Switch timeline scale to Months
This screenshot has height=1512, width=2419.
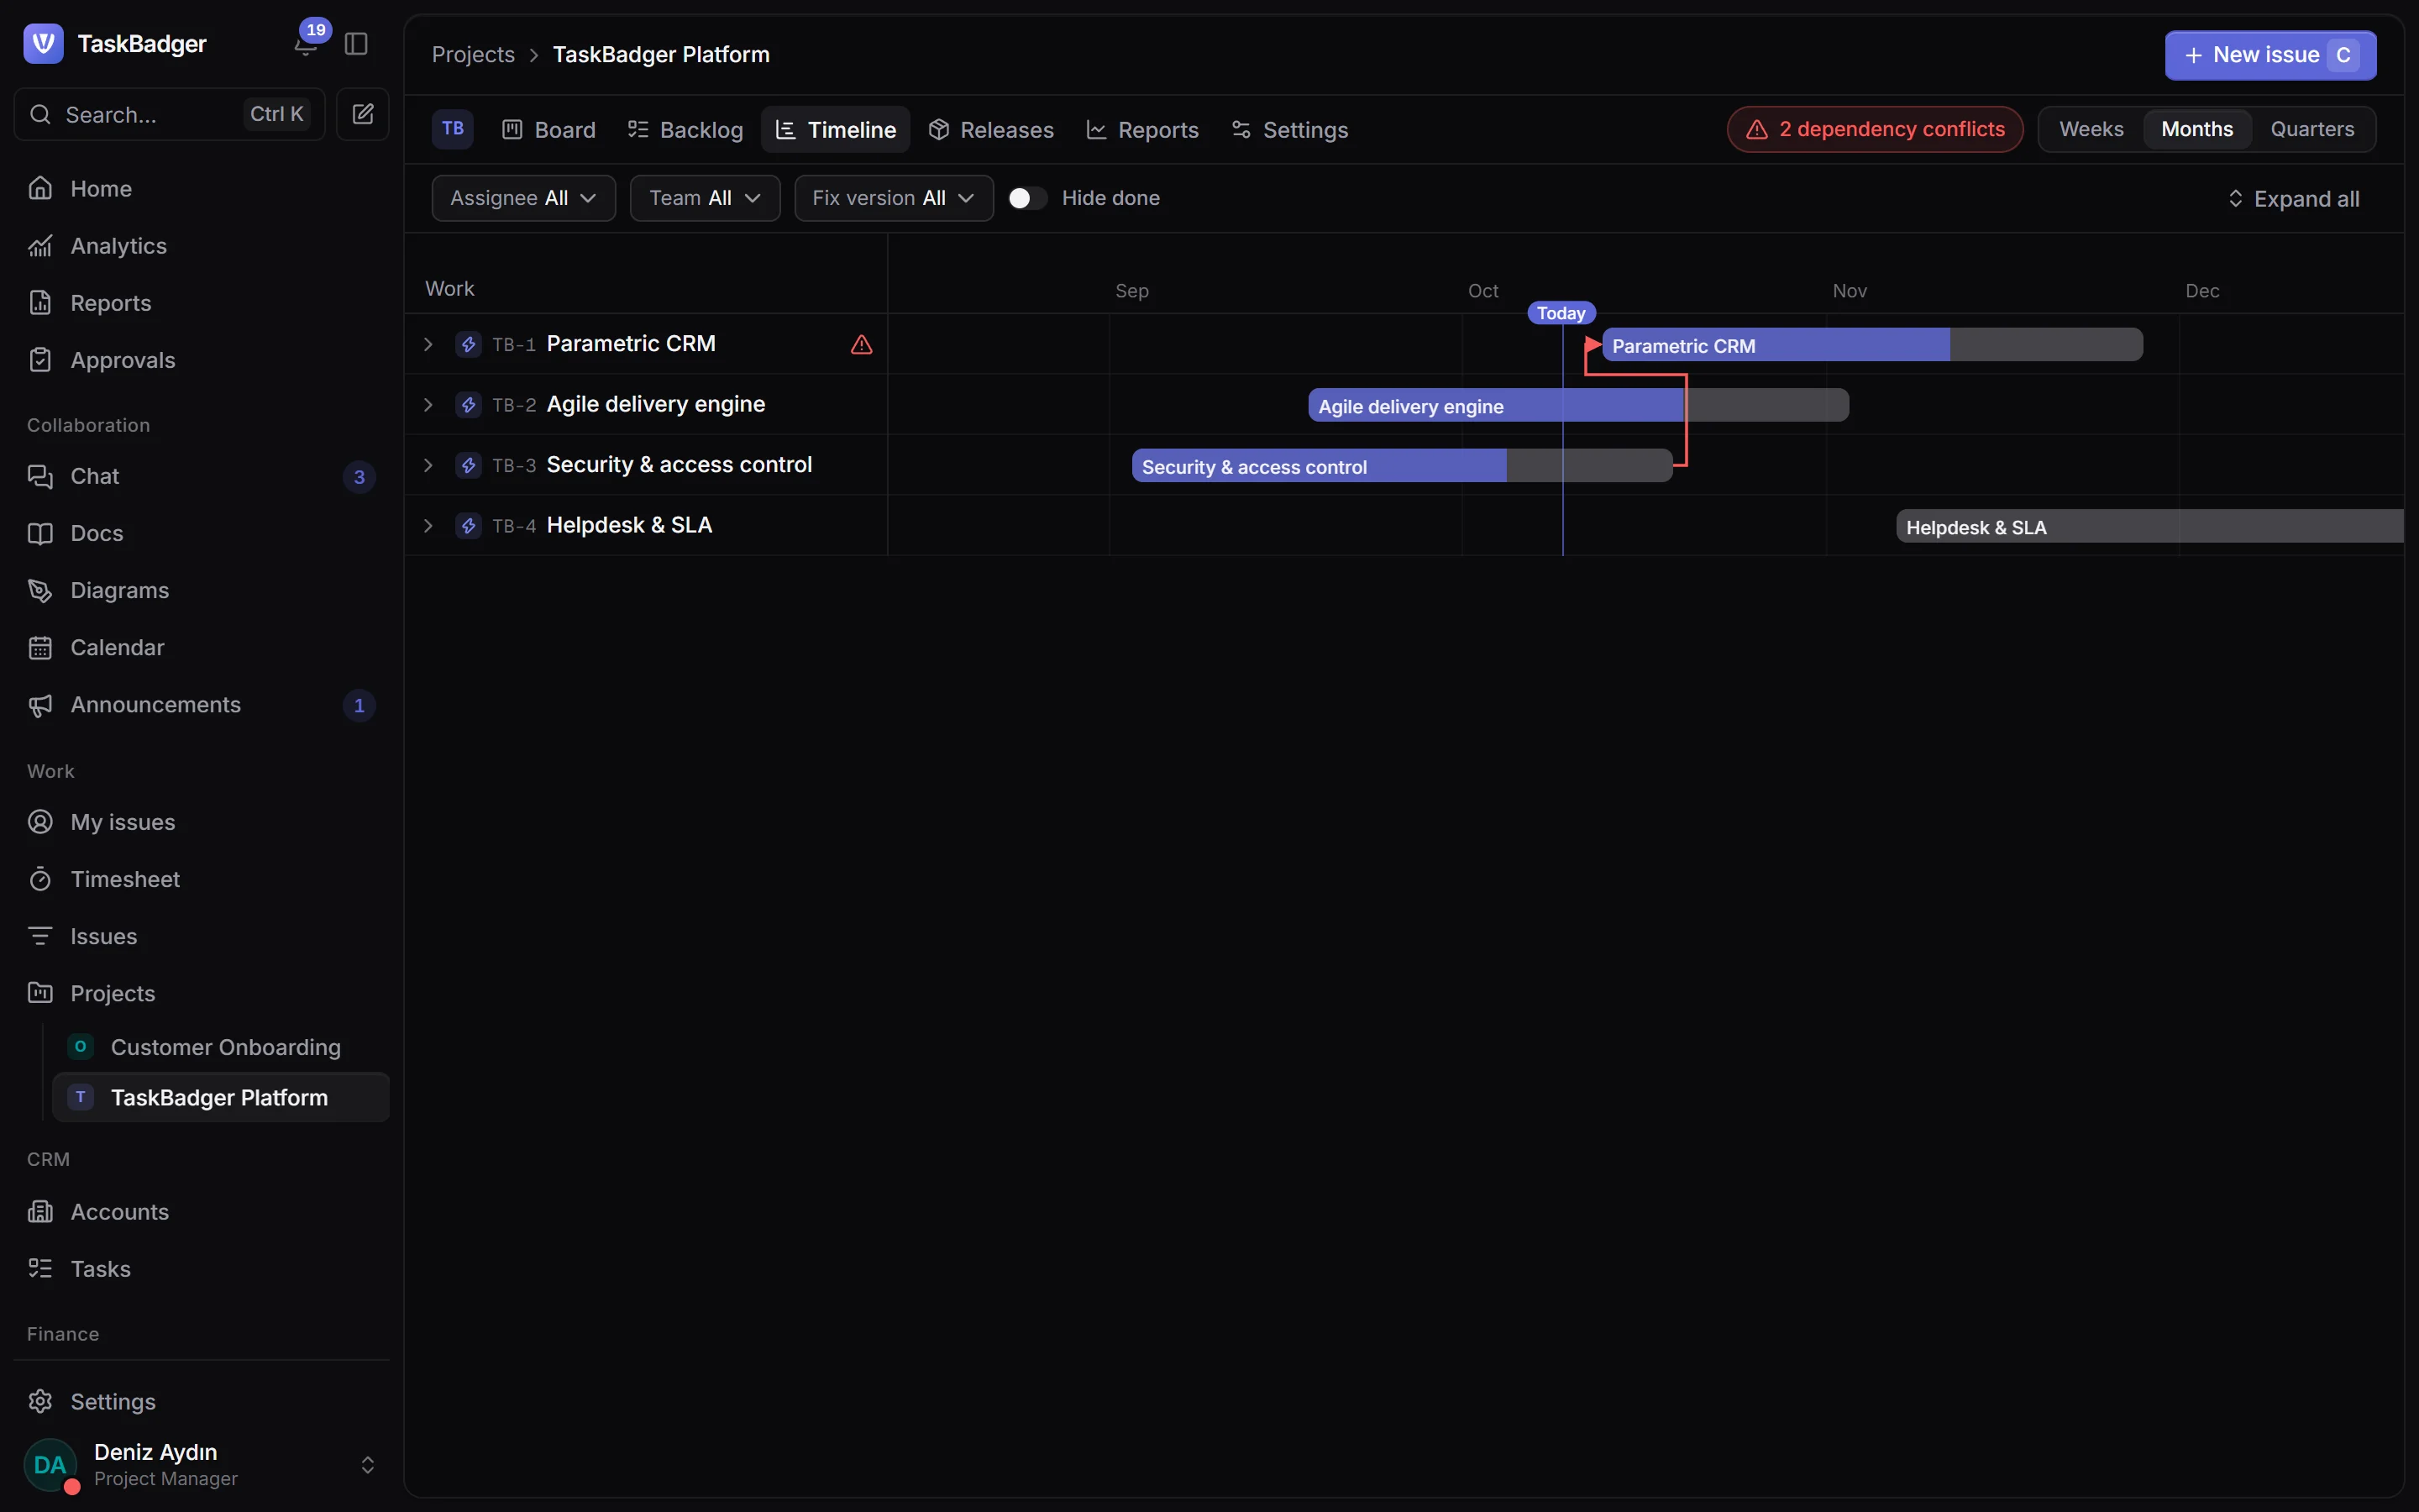click(x=2196, y=129)
